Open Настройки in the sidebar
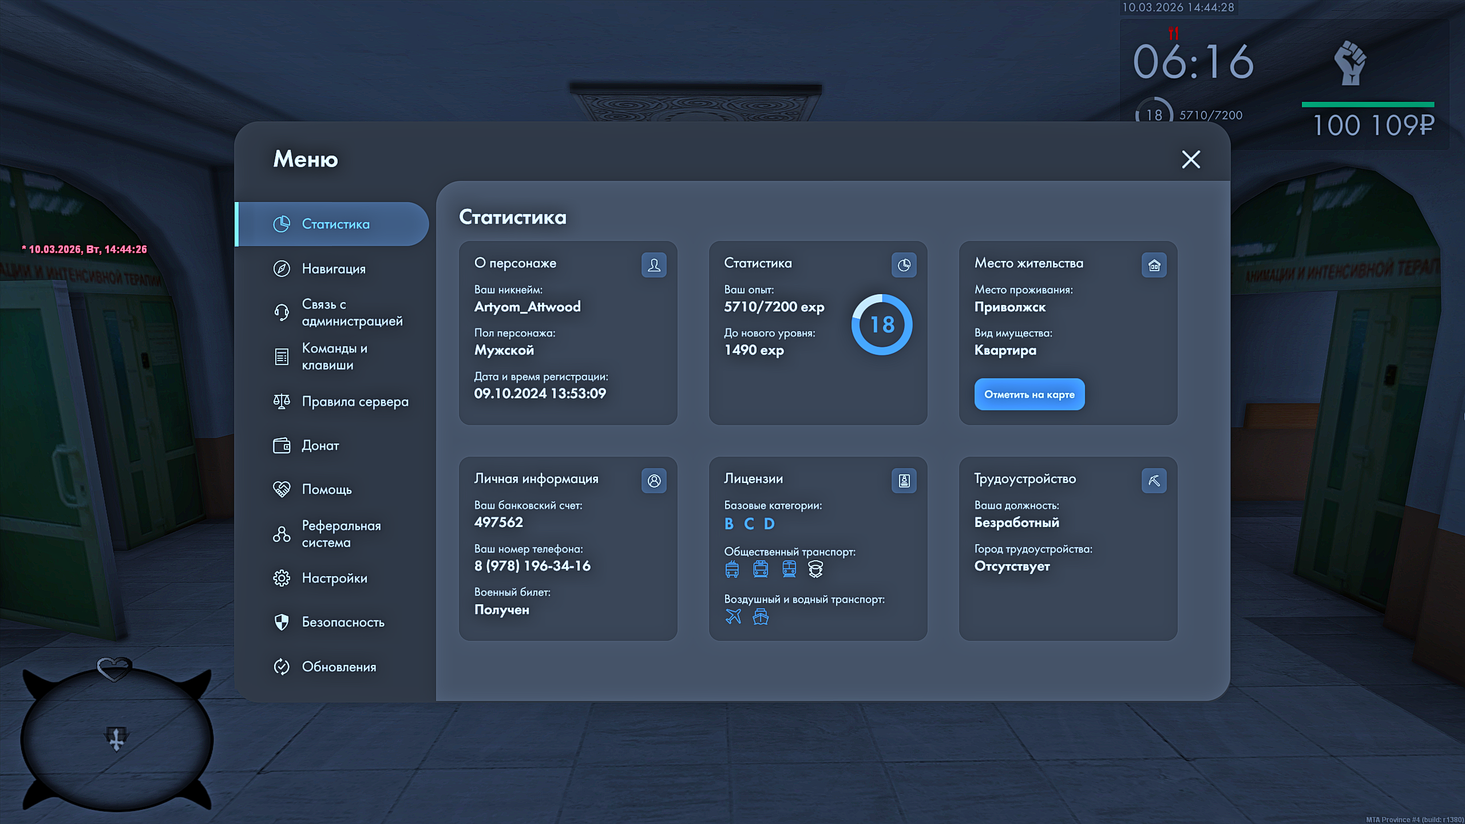This screenshot has width=1465, height=824. tap(334, 578)
